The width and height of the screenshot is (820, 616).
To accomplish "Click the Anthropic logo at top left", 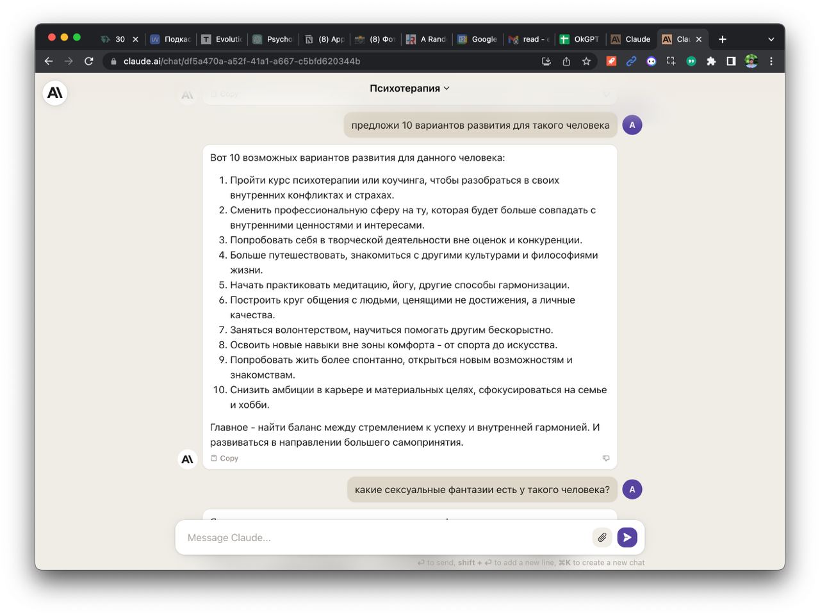I will [55, 93].
